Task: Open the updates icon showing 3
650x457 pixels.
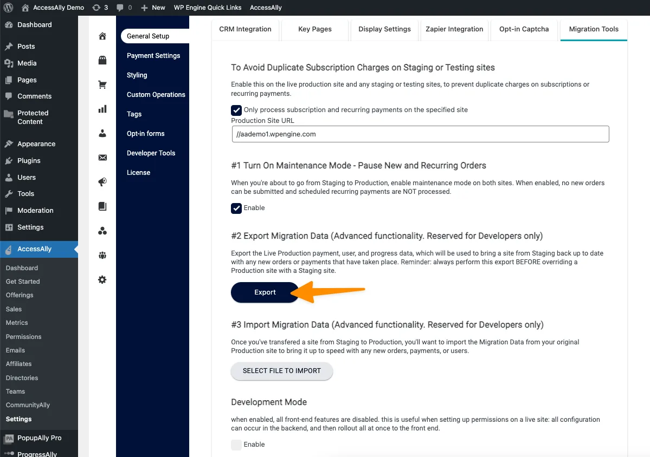Action: (100, 8)
